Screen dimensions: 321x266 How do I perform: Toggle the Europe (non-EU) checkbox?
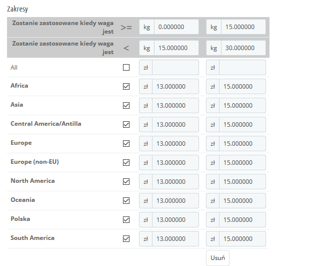pyautogui.click(x=126, y=163)
